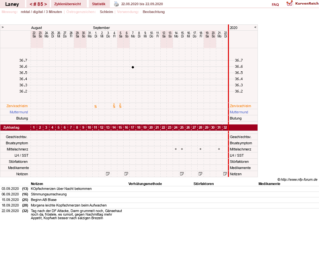Click Mittelschmerz dot on cycle day 28
Screen dimensions: 319x271
(200, 149)
